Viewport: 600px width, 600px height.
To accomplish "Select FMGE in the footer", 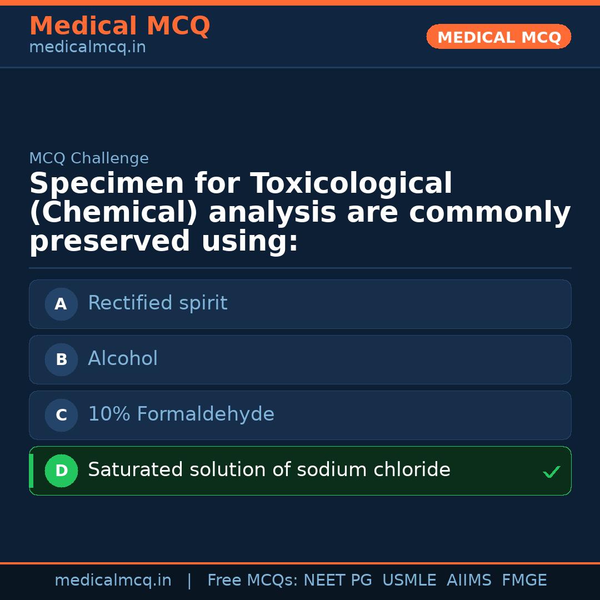I will pyautogui.click(x=524, y=581).
